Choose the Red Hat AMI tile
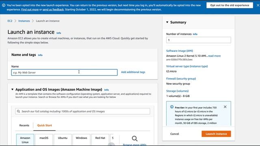The width and height of the screenshot is (260, 146). tap(100, 140)
